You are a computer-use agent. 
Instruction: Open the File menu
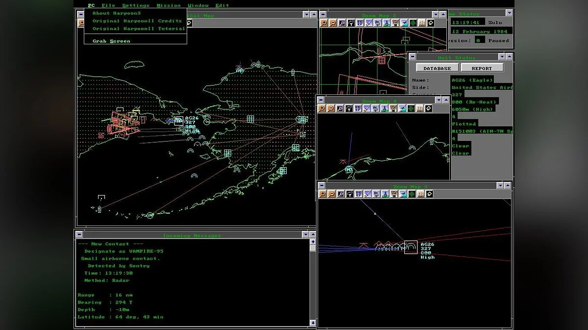click(x=108, y=5)
